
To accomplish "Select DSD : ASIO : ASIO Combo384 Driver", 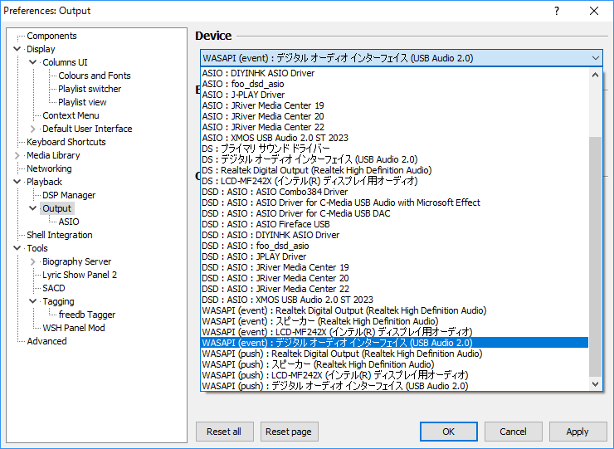I will [x=394, y=192].
